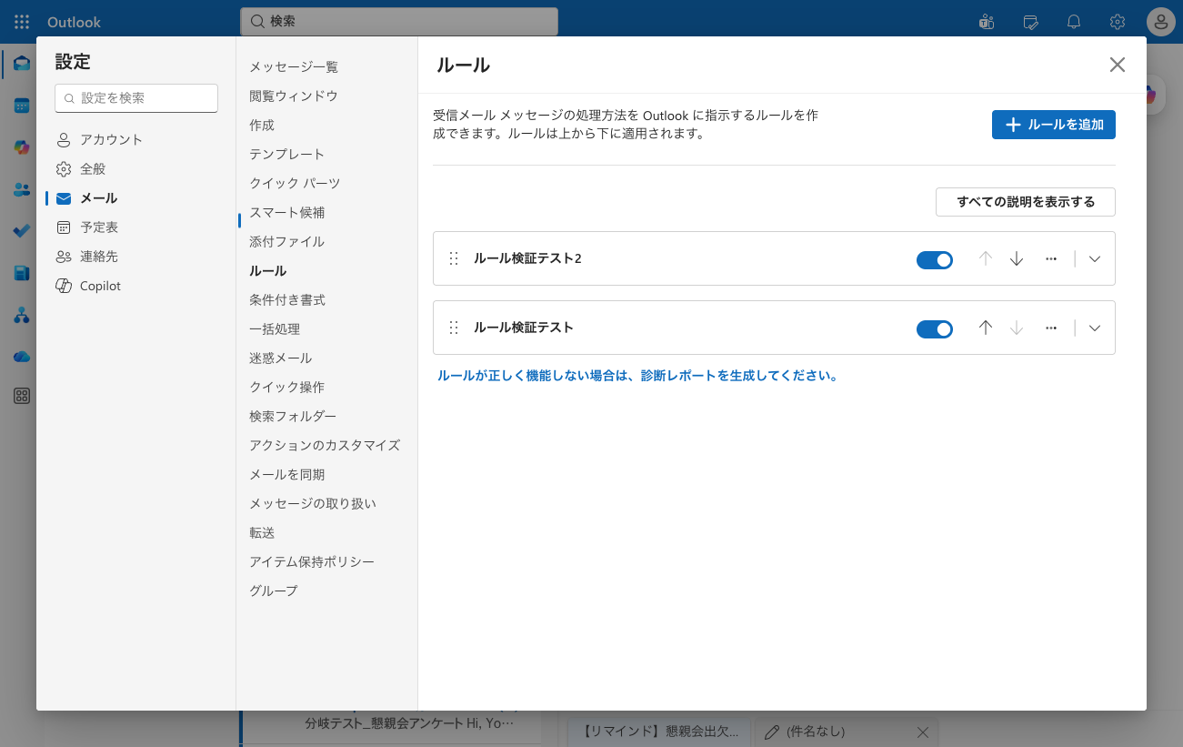Select Copilot settings category
This screenshot has height=747, width=1183.
[136, 286]
